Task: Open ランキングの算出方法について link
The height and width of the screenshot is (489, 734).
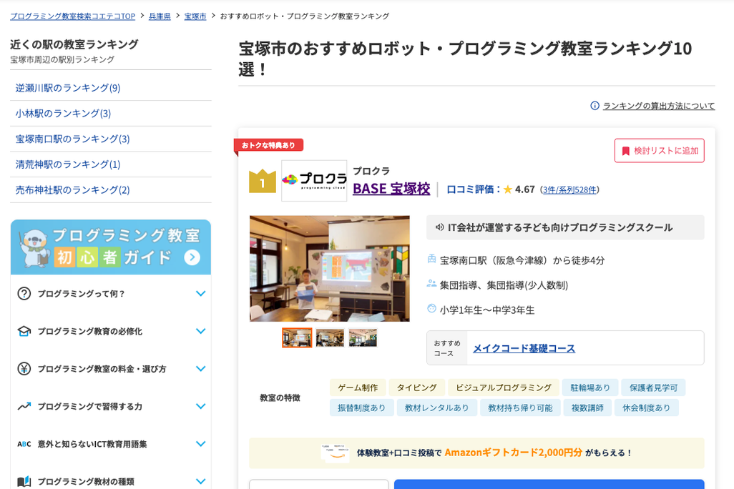Action: tap(659, 106)
